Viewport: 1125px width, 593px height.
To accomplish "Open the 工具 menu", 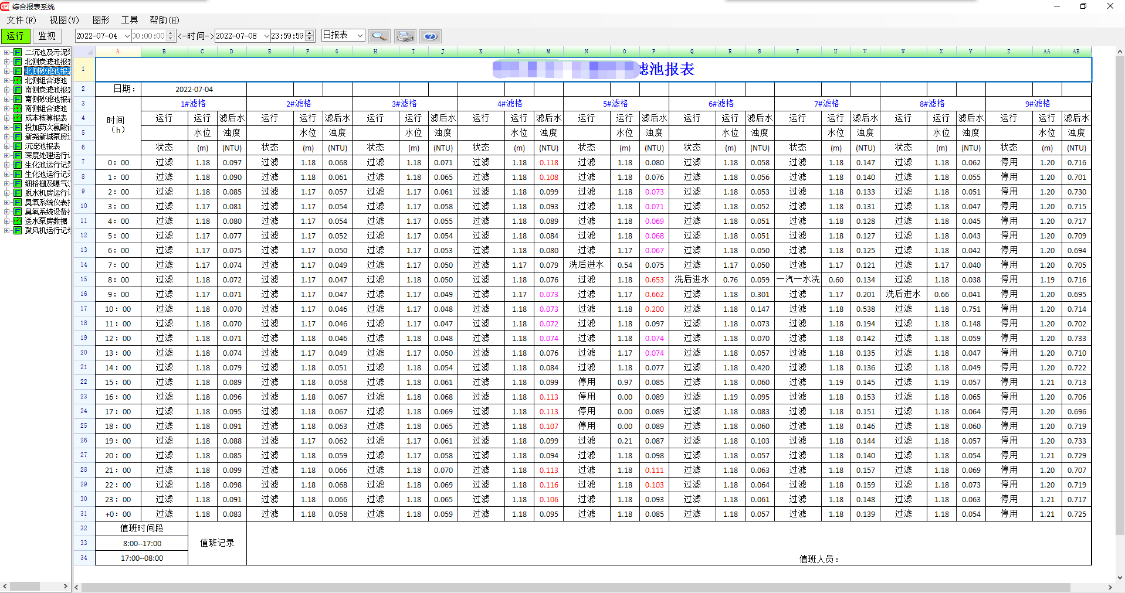I will click(129, 20).
